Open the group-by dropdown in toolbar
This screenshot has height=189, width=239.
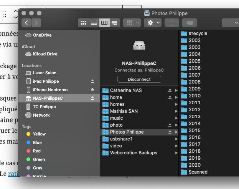click(x=132, y=23)
